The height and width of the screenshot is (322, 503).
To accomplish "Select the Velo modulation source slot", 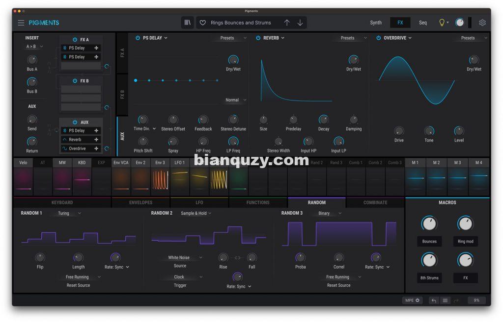I will pos(23,176).
